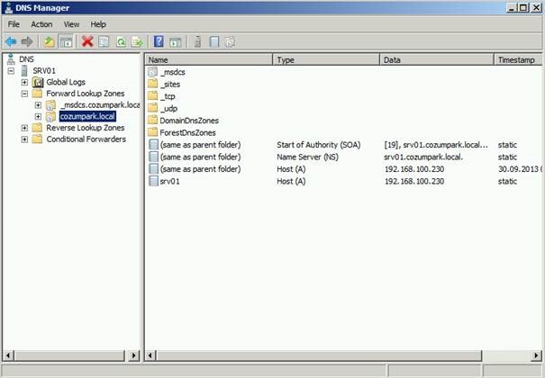Select the cozumpark.local zone in tree
The width and height of the screenshot is (545, 378).
click(x=87, y=116)
